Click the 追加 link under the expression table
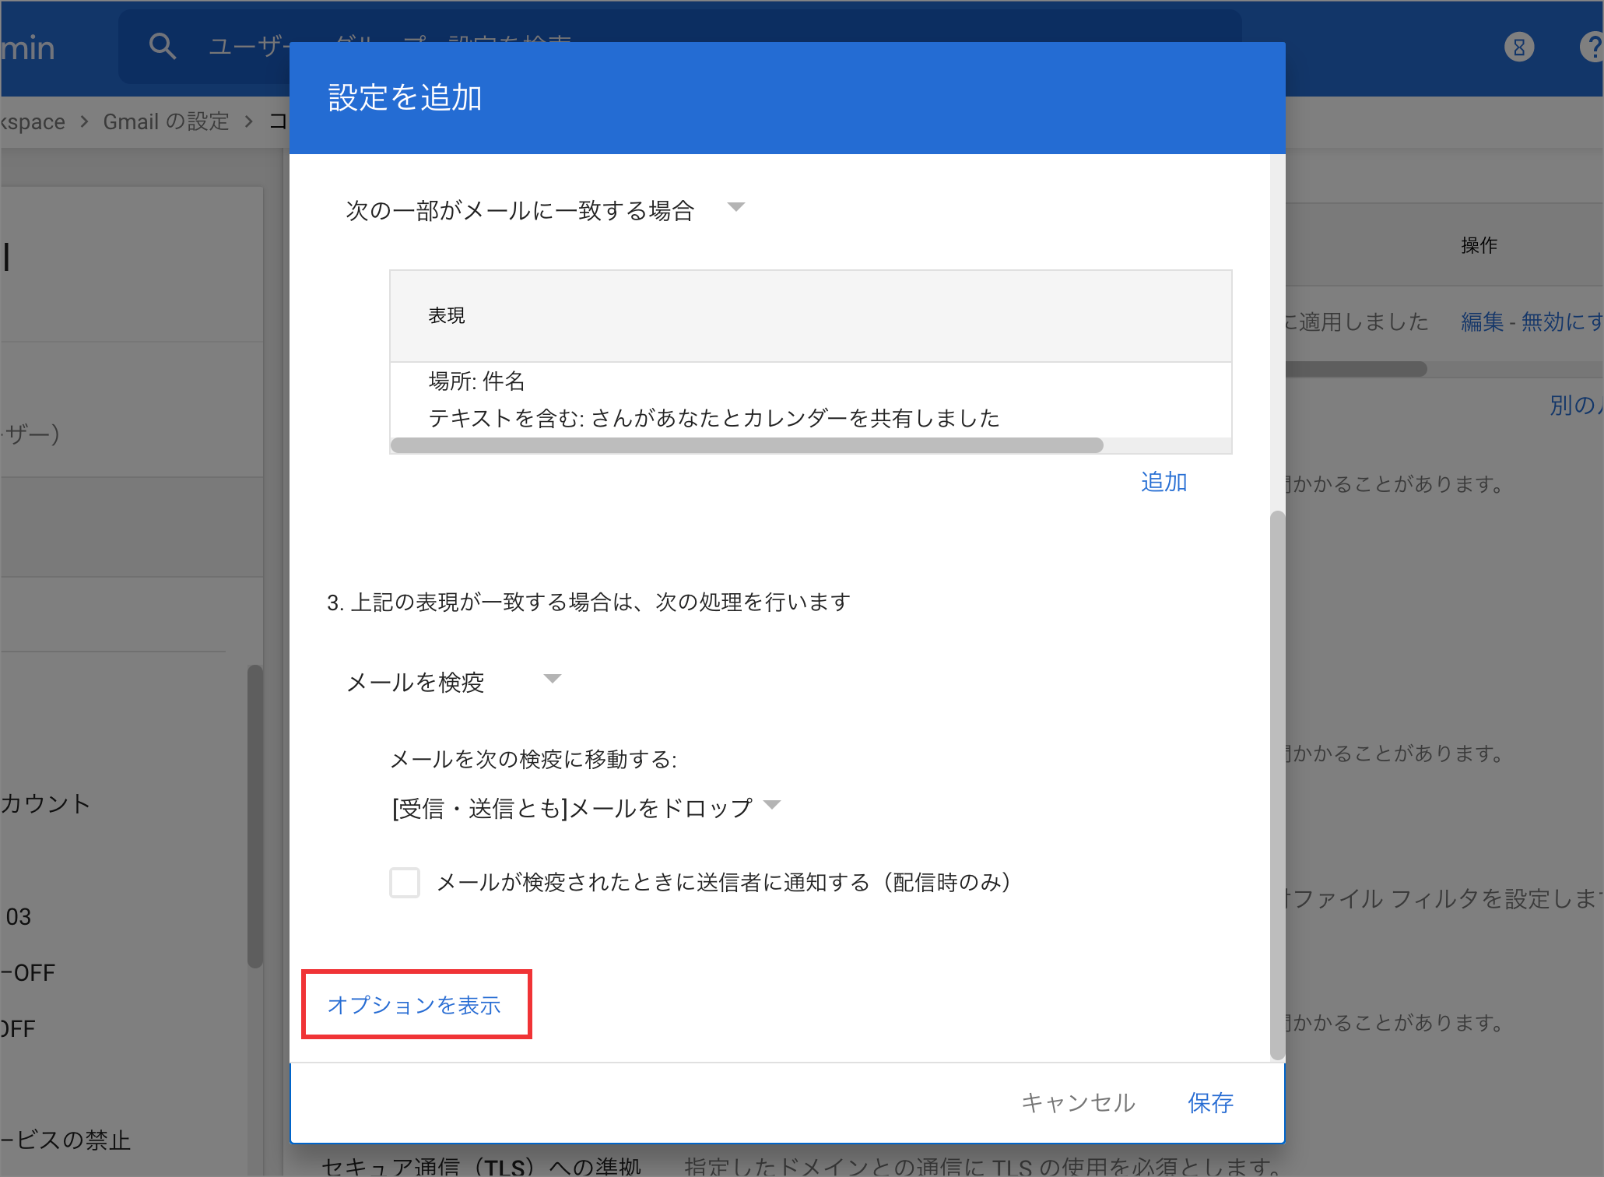The width and height of the screenshot is (1604, 1177). pyautogui.click(x=1164, y=482)
